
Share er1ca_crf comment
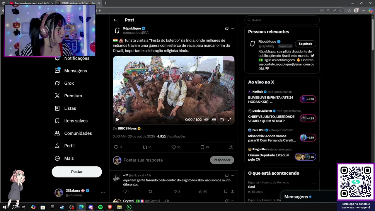(232, 191)
